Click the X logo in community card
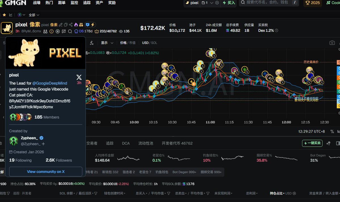Image resolution: width=340 pixels, height=202 pixels. (x=79, y=77)
